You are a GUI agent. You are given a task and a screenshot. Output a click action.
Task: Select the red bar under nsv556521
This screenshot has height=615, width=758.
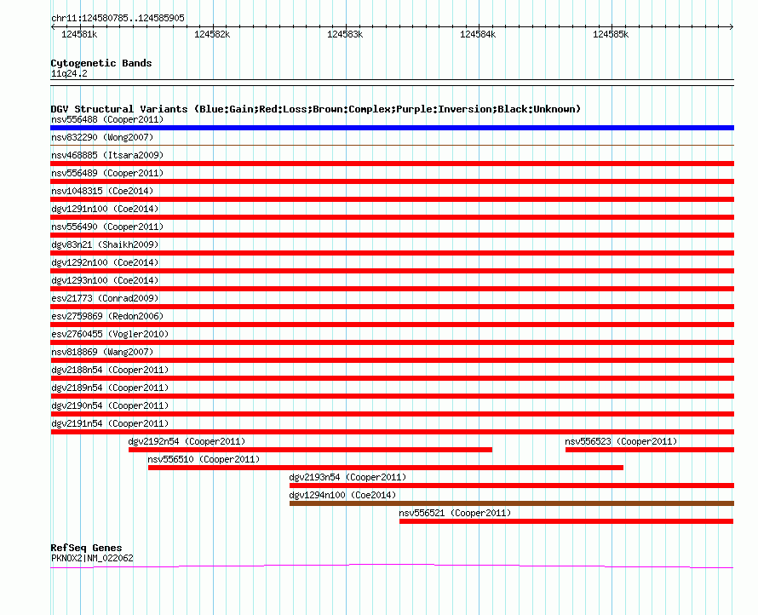[566, 521]
